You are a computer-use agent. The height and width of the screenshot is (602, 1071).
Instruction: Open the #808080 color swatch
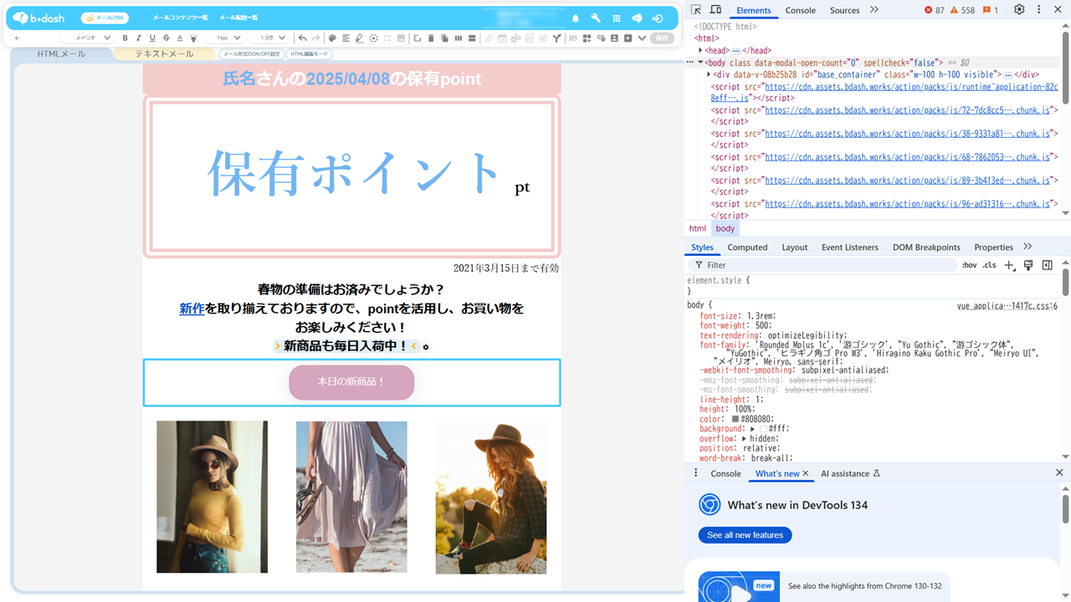point(735,419)
